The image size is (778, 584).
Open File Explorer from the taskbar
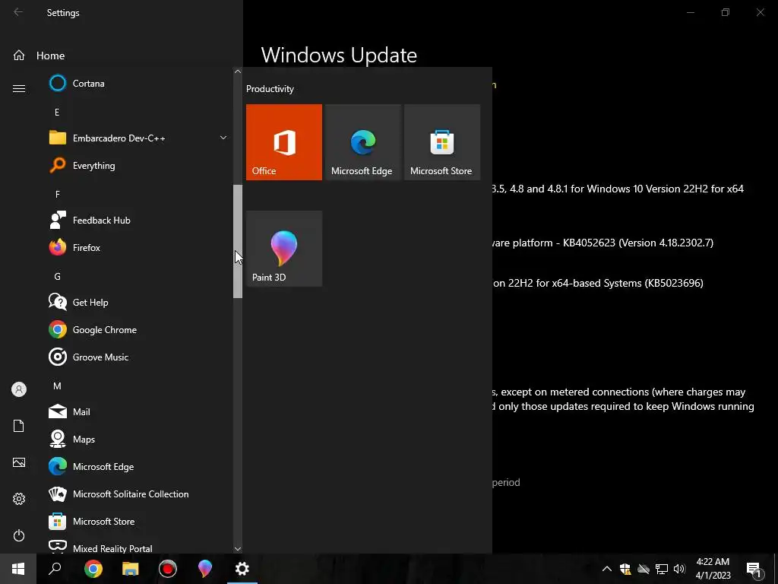pyautogui.click(x=131, y=569)
